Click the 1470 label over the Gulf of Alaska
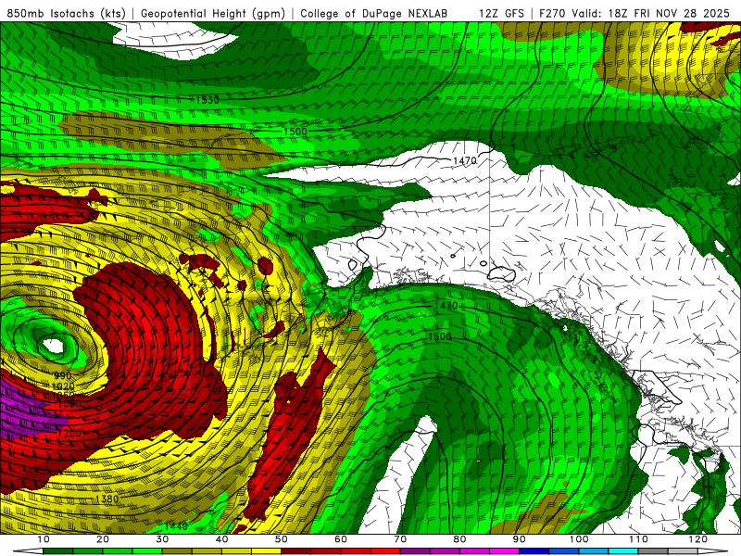The width and height of the screenshot is (741, 556). pos(446,306)
